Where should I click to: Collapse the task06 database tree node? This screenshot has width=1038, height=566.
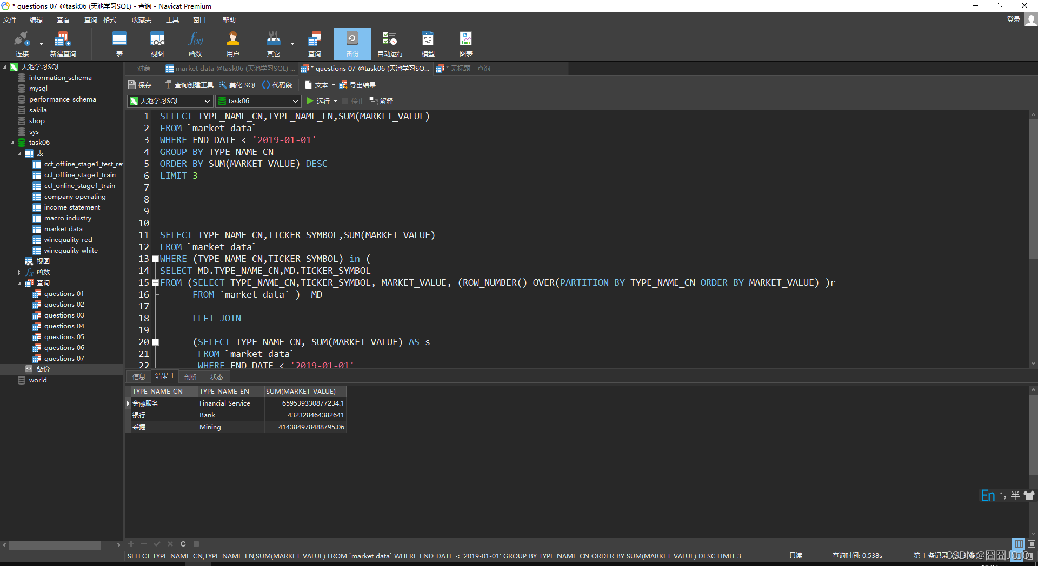point(12,143)
